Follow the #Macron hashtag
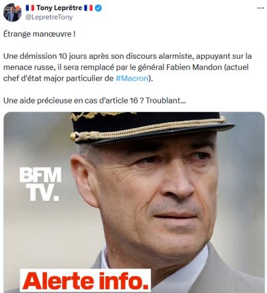The width and height of the screenshot is (267, 293). [132, 78]
